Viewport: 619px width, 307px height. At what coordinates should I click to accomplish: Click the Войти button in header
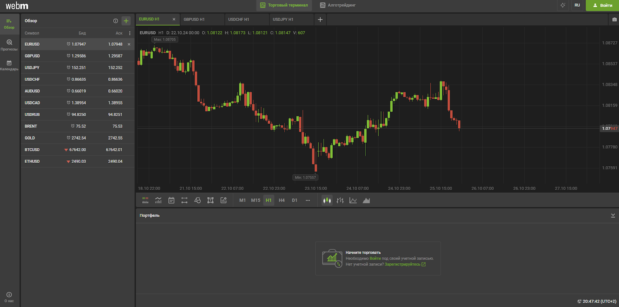click(x=602, y=5)
